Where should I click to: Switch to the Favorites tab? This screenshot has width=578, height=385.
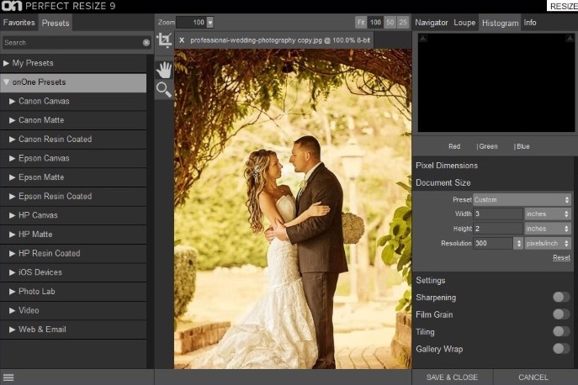19,24
